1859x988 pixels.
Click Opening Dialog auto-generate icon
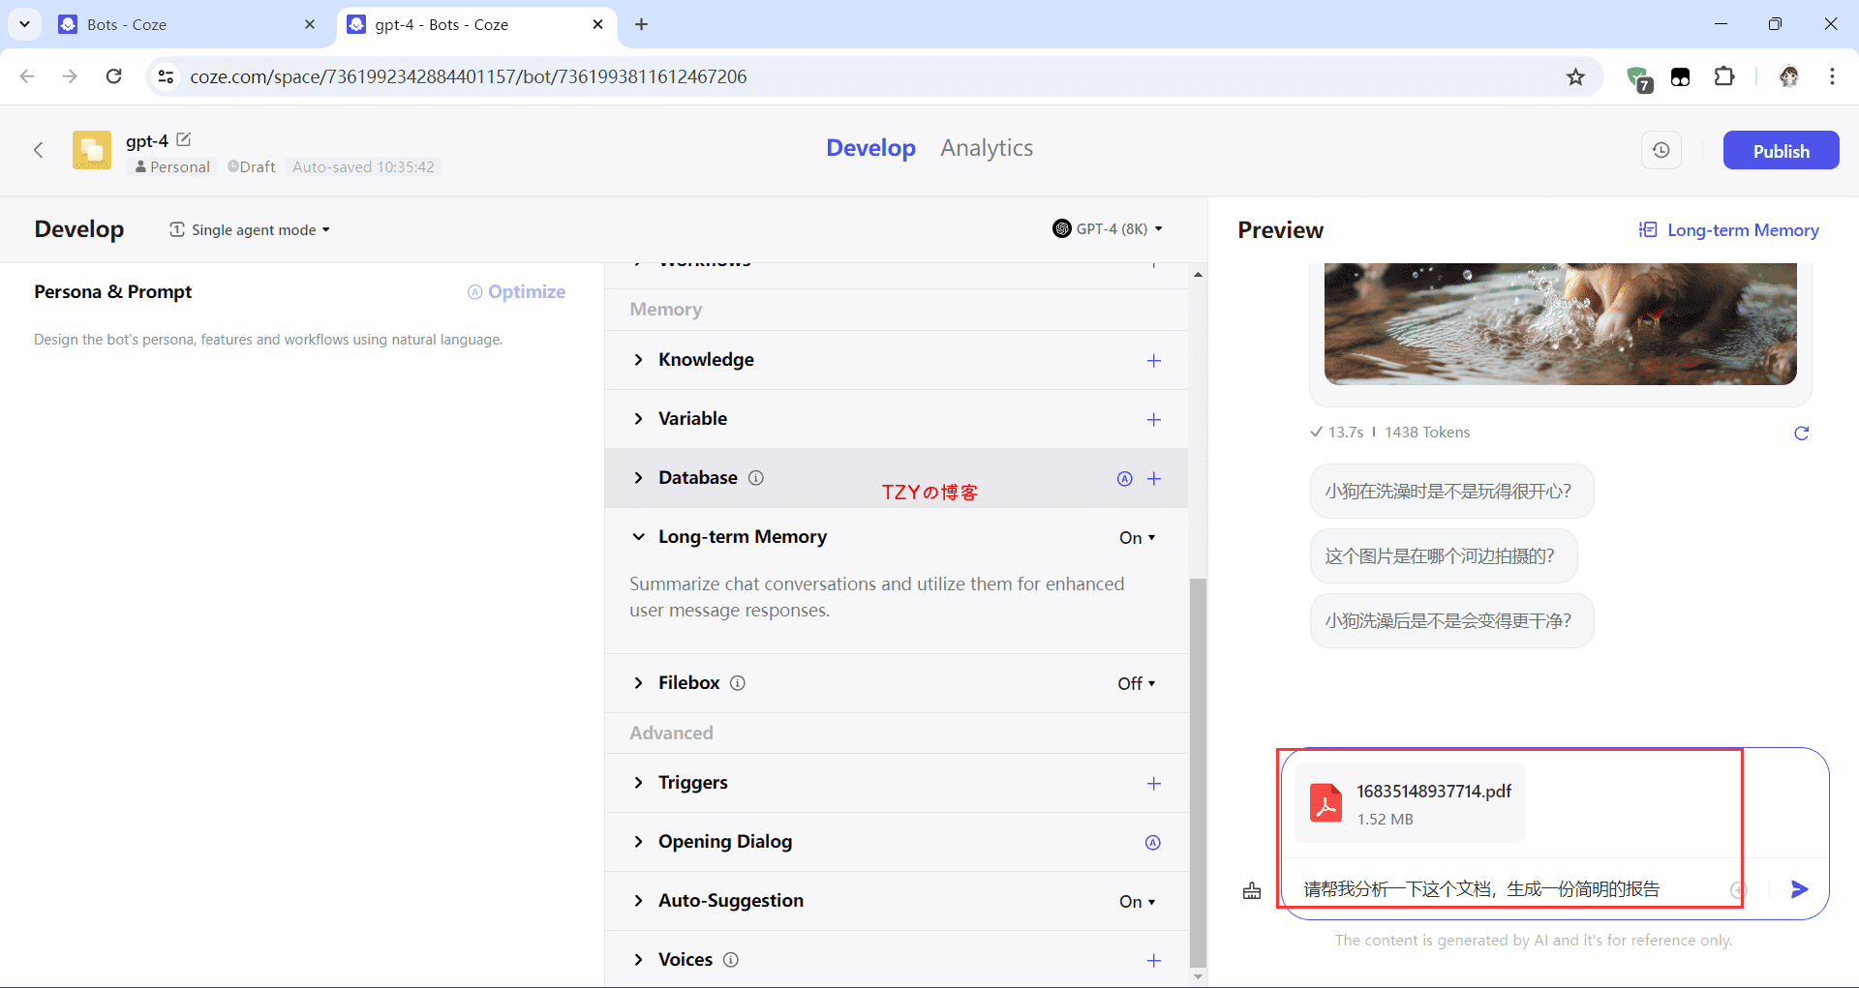pyautogui.click(x=1152, y=843)
